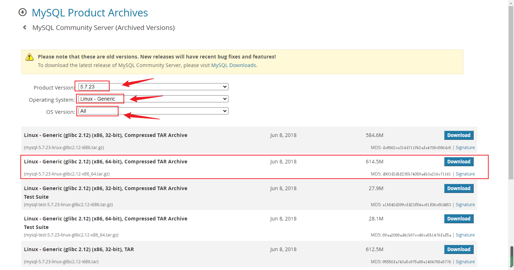
Task: Click the MySQL Community Server (Archived Versions) title
Action: point(104,27)
